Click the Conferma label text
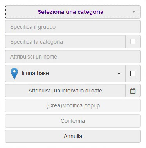This screenshot has width=146, height=148. [73, 121]
